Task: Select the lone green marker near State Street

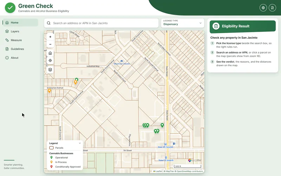Action: (x=162, y=125)
